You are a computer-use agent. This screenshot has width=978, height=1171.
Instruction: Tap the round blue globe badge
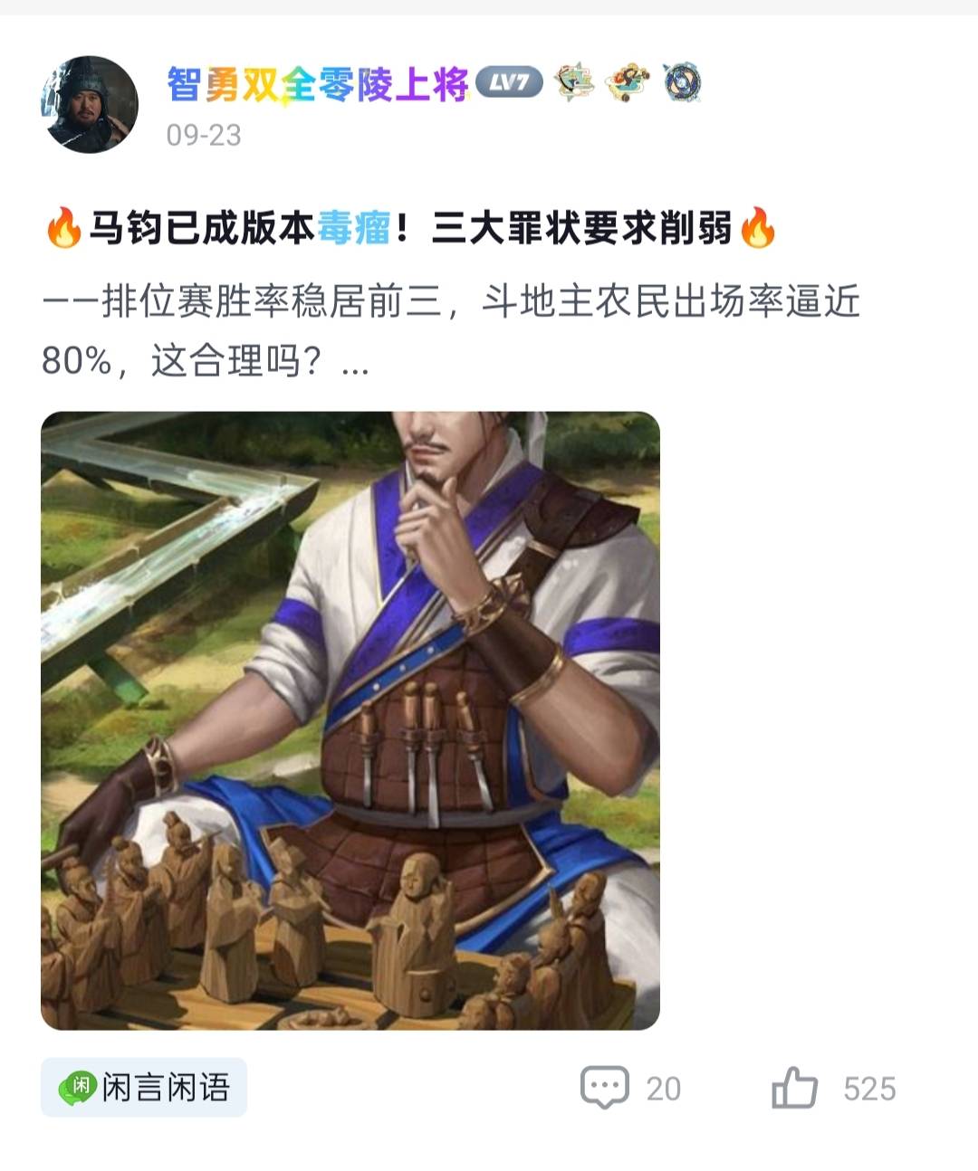(682, 82)
